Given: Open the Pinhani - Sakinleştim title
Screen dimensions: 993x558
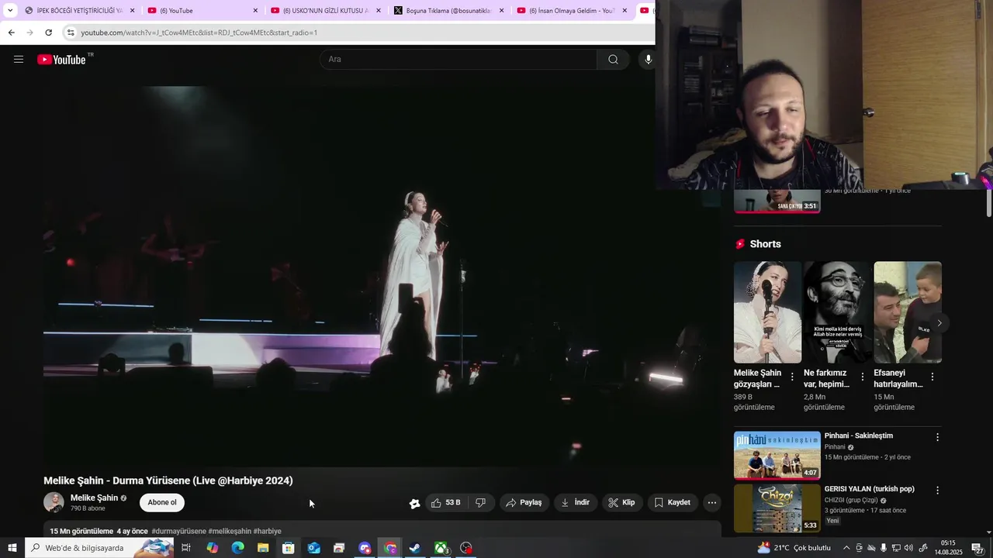Looking at the screenshot, I should [x=859, y=436].
